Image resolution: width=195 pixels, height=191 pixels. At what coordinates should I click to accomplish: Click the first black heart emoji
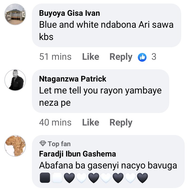(69, 178)
